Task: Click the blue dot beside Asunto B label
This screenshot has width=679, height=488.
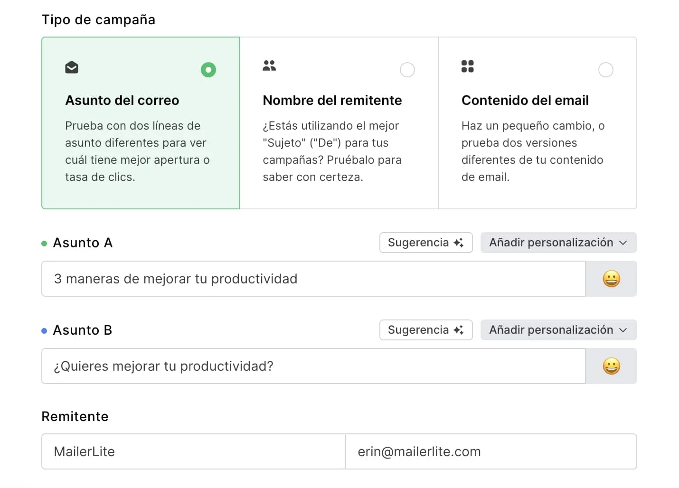Action: coord(44,330)
